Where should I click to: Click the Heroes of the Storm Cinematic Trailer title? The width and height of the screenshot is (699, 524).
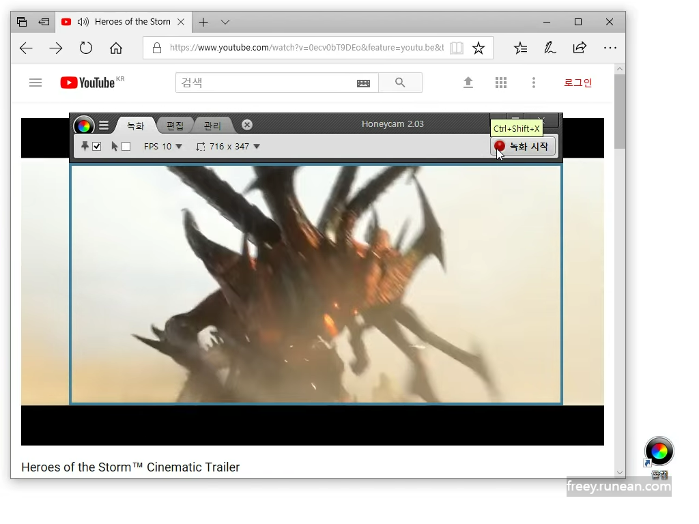[130, 467]
